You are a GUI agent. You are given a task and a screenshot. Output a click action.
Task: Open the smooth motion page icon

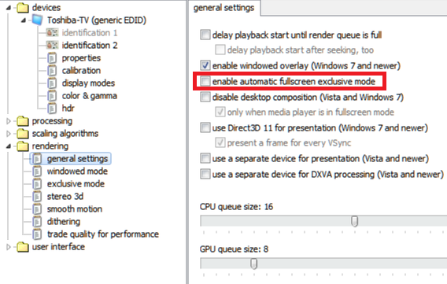tap(37, 209)
